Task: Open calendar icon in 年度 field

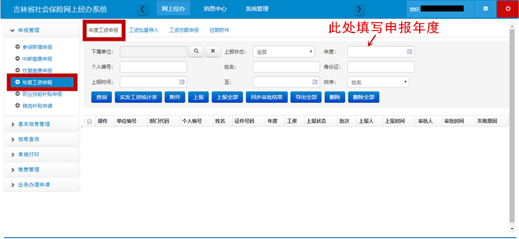Action: pyautogui.click(x=410, y=52)
